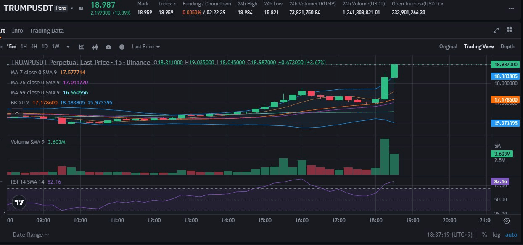Click the chart title TRUMPUSDT Perpetual Last Price
The width and height of the screenshot is (523, 245).
pyautogui.click(x=80, y=62)
